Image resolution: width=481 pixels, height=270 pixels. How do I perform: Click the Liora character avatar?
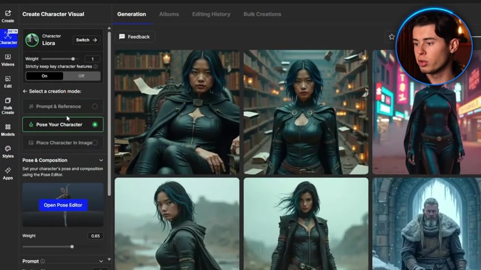pyautogui.click(x=32, y=40)
